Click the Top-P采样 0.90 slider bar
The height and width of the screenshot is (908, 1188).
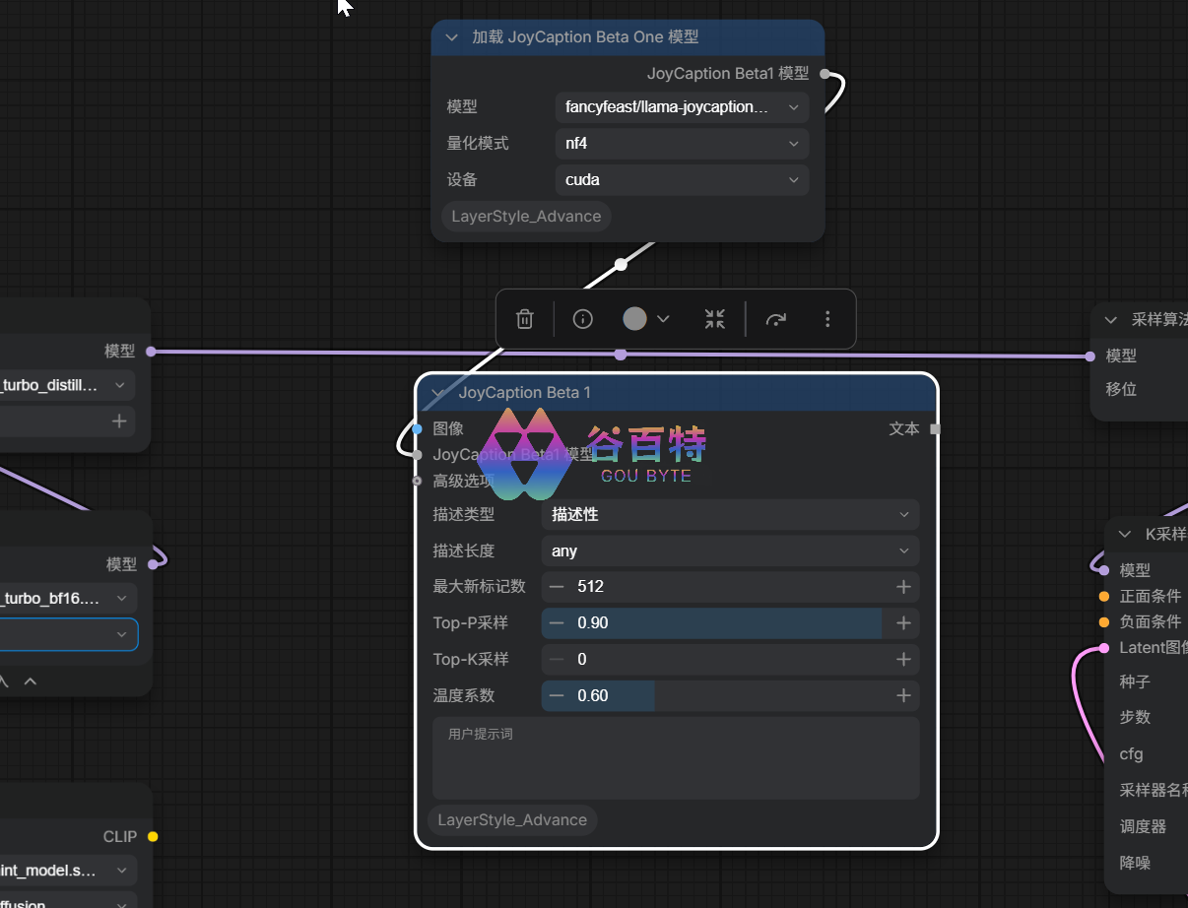(730, 623)
